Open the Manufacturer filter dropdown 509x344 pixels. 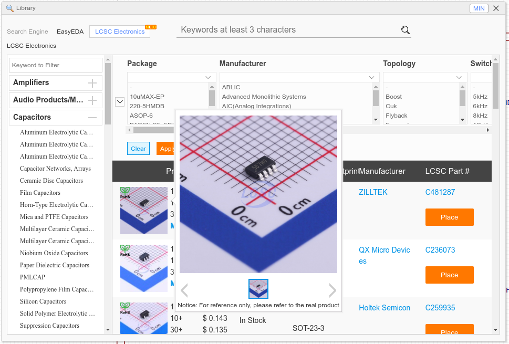[299, 77]
